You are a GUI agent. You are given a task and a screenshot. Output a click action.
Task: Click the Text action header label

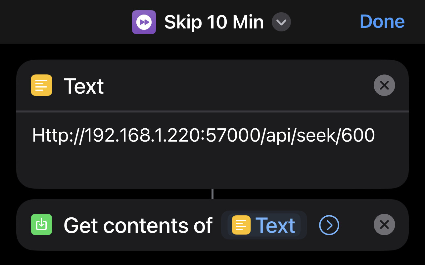point(84,86)
